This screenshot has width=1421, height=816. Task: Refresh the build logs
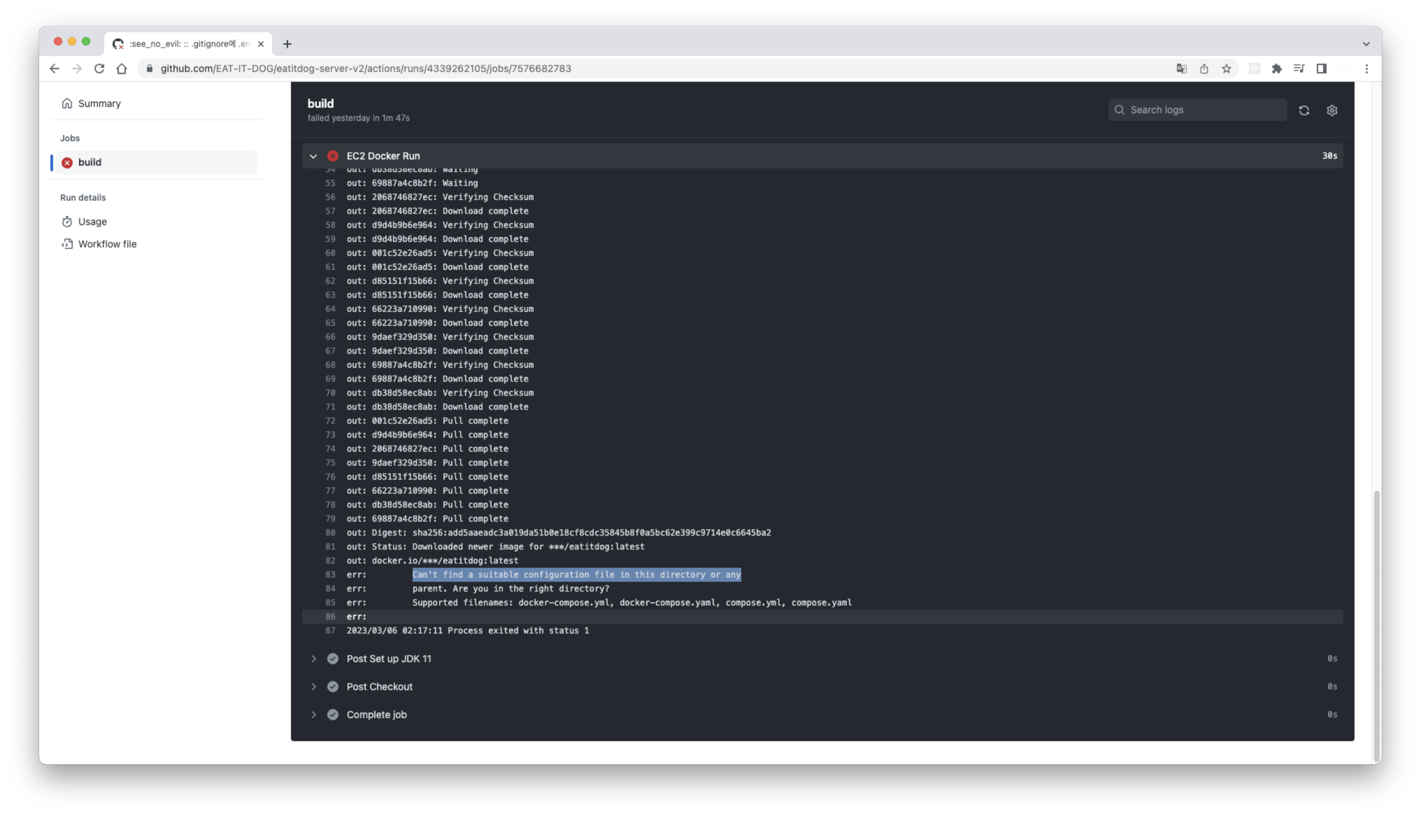[1304, 110]
